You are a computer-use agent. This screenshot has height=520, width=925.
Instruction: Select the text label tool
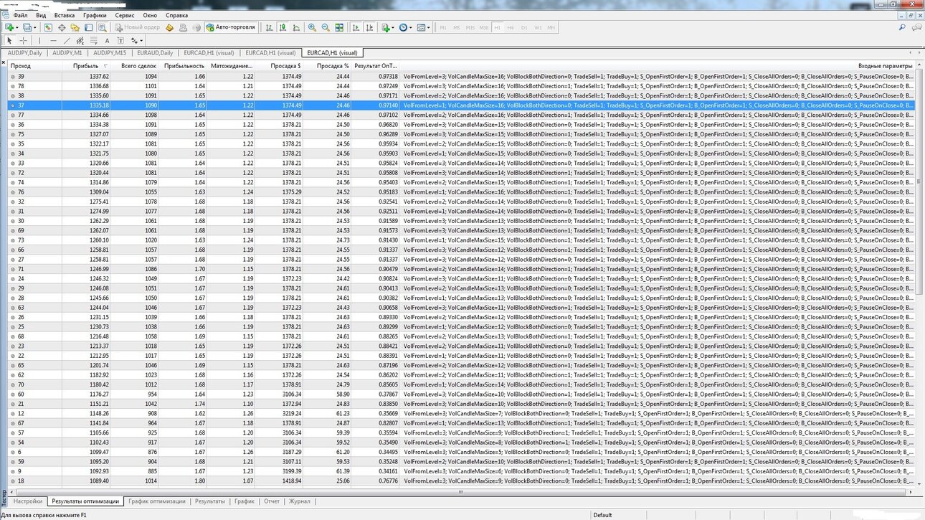click(x=107, y=41)
